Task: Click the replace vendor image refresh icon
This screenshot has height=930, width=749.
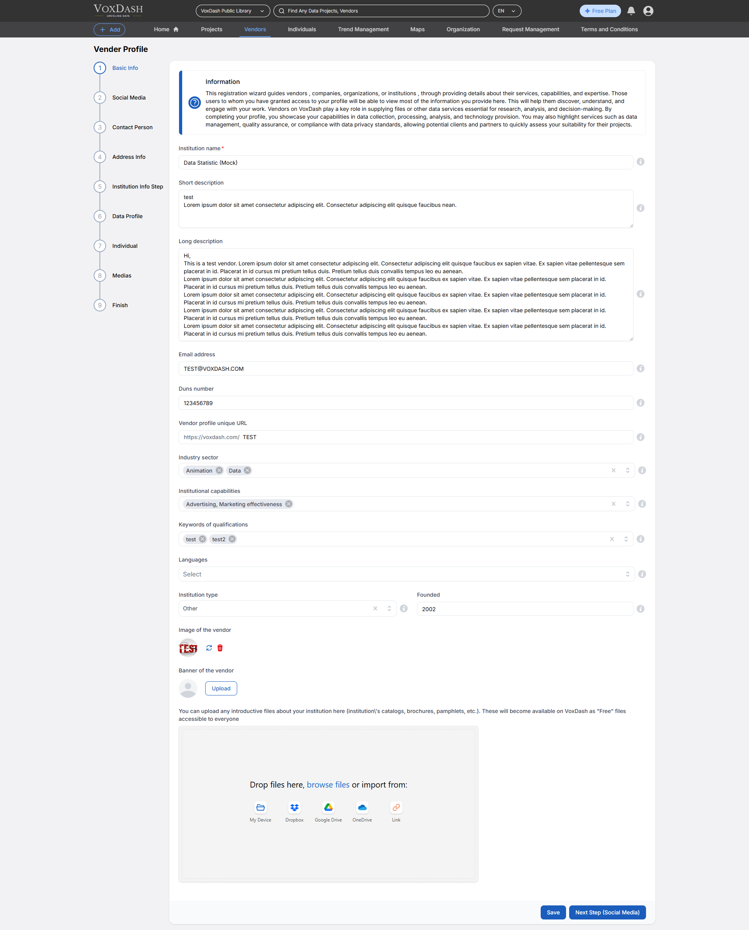Action: [209, 648]
